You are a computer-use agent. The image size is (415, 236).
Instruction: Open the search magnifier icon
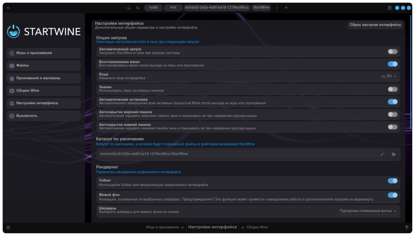(138, 8)
